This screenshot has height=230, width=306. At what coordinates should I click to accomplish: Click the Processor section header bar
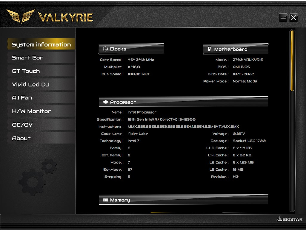click(x=183, y=102)
